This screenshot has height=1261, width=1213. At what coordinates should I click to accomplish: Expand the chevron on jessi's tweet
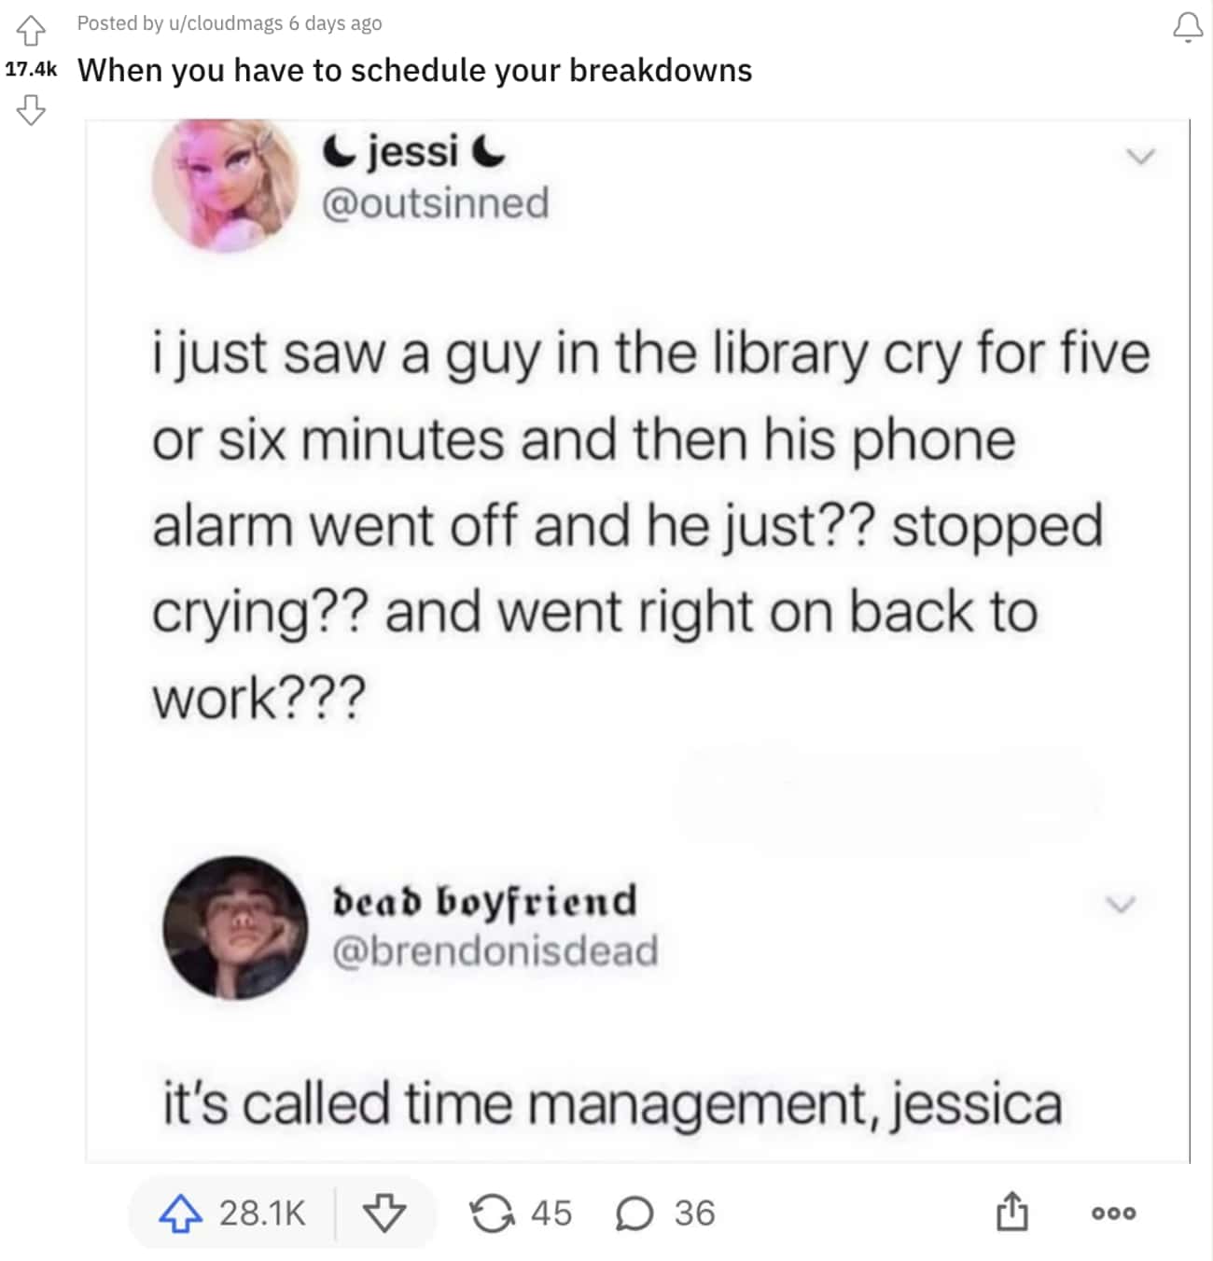pos(1140,156)
